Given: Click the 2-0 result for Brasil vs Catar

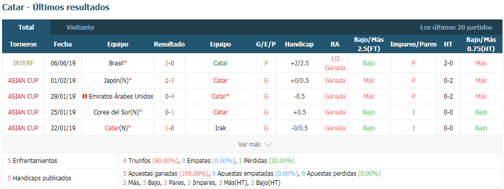Looking at the screenshot, I should coord(170,63).
